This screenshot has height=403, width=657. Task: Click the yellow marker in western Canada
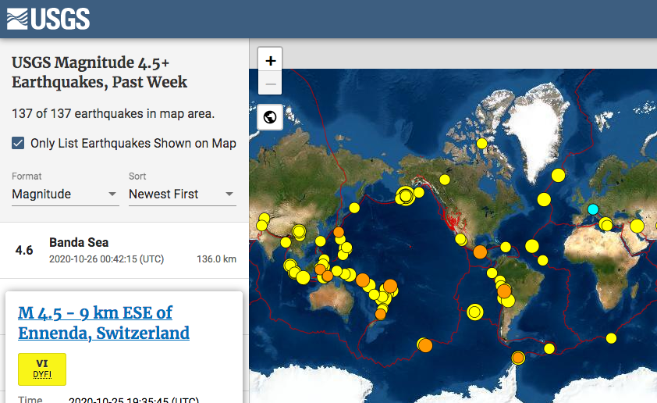point(445,180)
